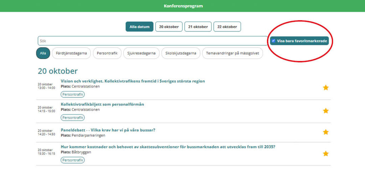This screenshot has height=182, width=365.
Task: Click Plats: Båtbryggan text
Action: [x=76, y=152]
